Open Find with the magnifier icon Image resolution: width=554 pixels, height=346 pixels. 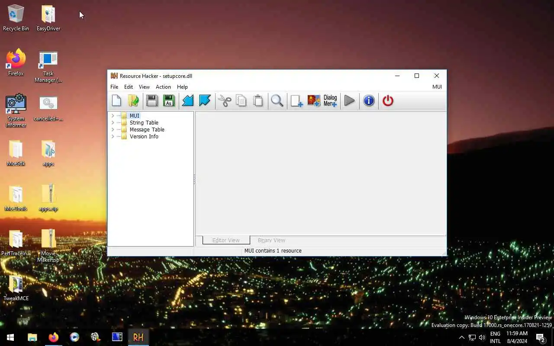pos(277,101)
